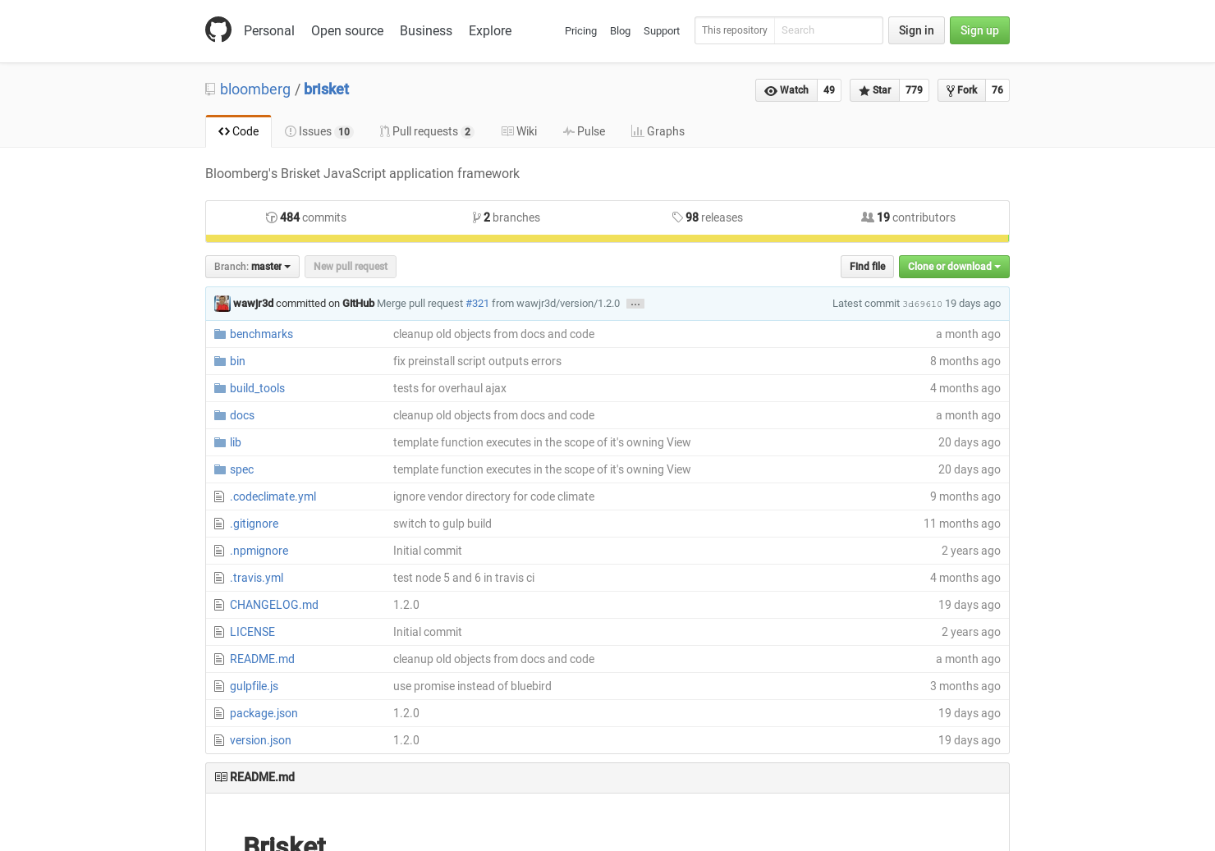Click the lib folder icon
This screenshot has height=851, width=1215.
(220, 442)
